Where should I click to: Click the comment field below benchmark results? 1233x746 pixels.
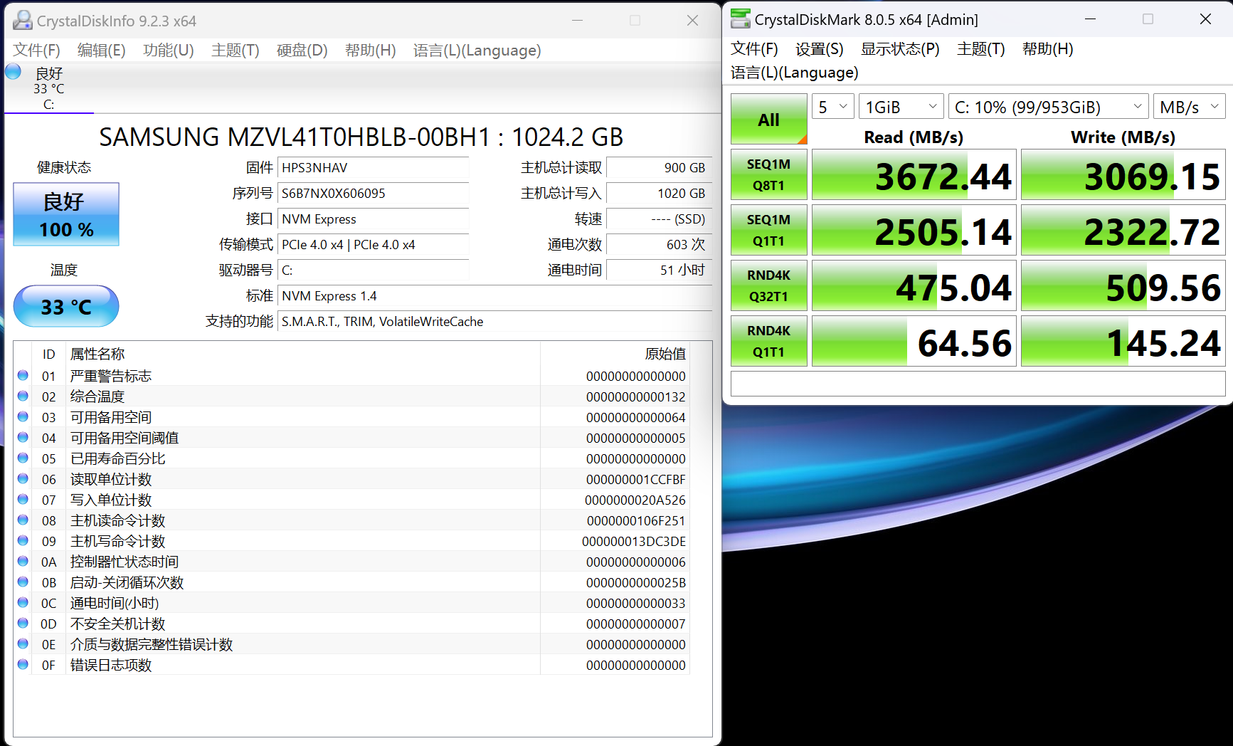978,384
